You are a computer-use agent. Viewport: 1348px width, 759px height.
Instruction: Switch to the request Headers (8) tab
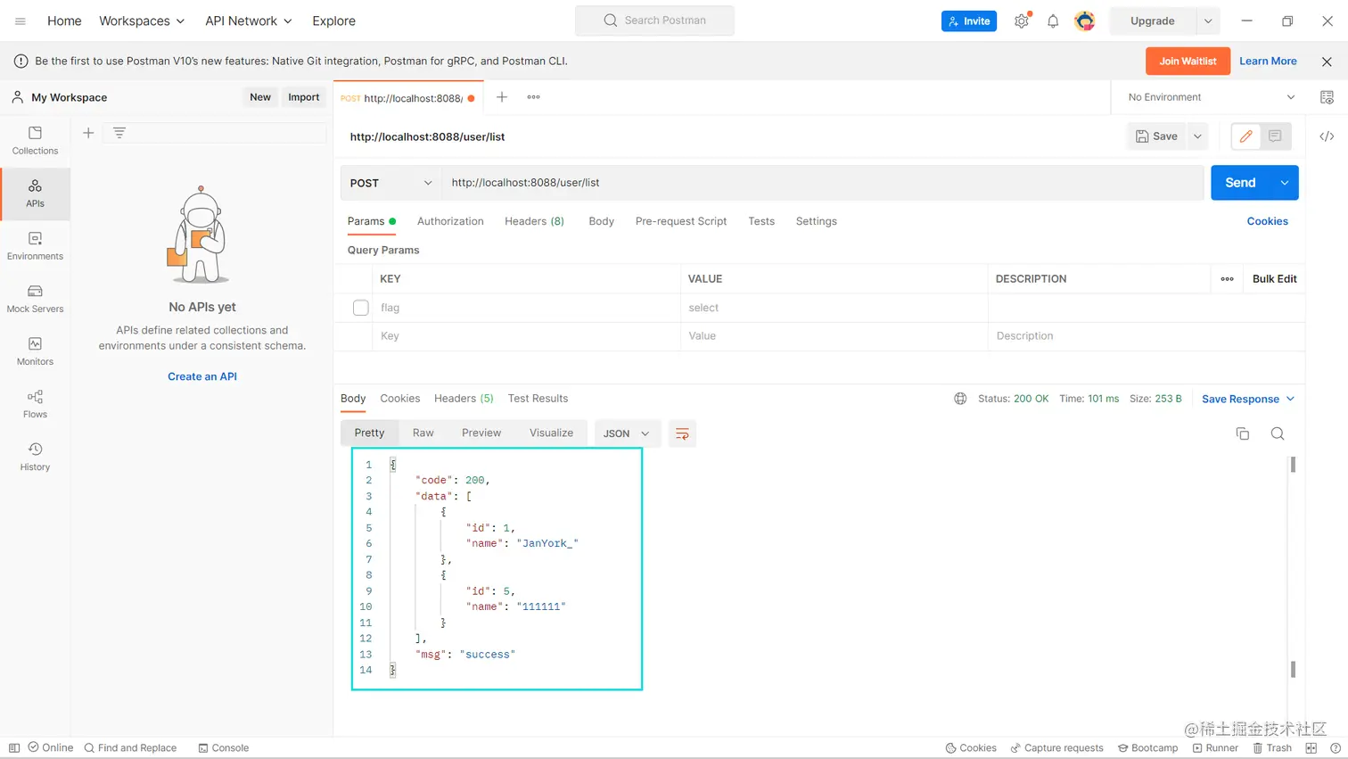click(534, 221)
